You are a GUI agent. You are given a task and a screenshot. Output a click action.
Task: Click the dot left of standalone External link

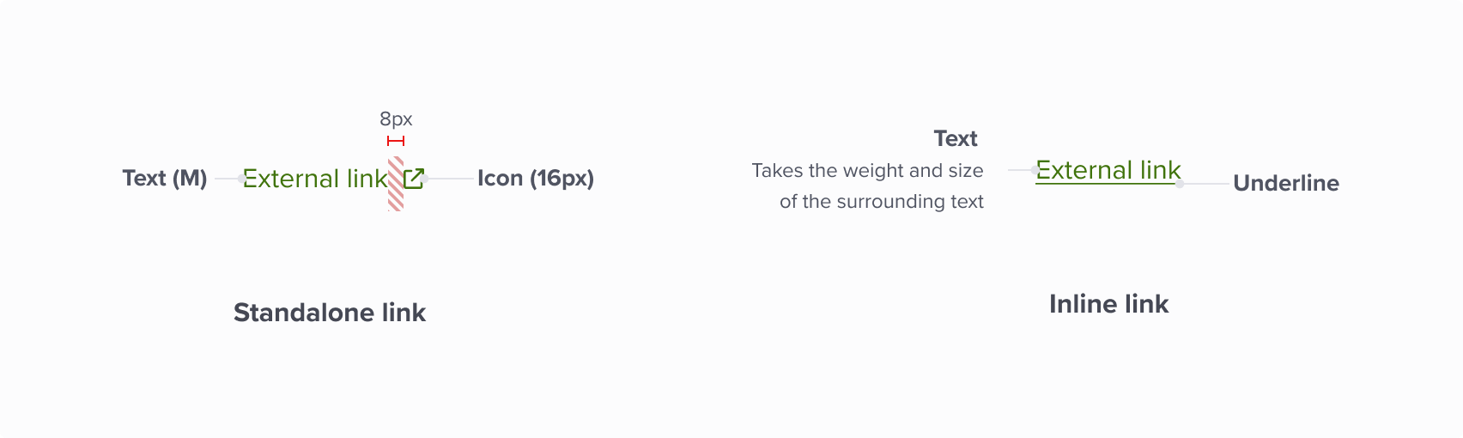coord(242,179)
